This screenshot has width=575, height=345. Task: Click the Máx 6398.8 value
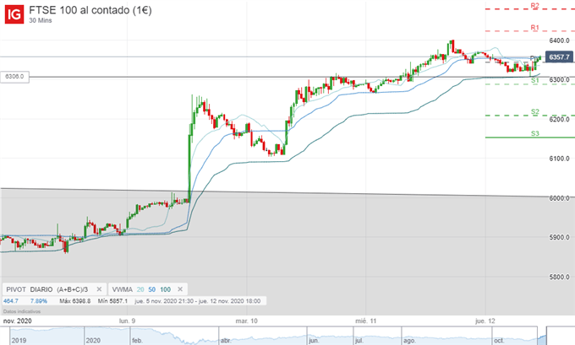pyautogui.click(x=74, y=301)
